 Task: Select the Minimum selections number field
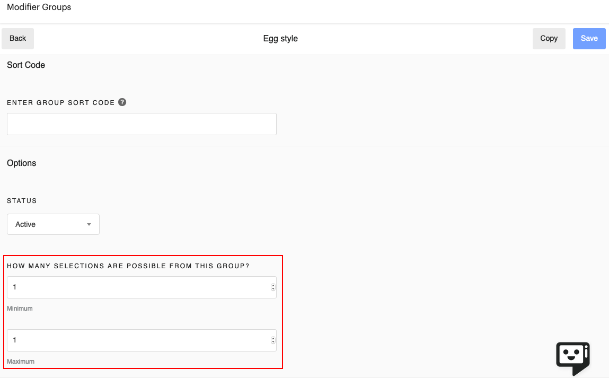click(x=133, y=287)
